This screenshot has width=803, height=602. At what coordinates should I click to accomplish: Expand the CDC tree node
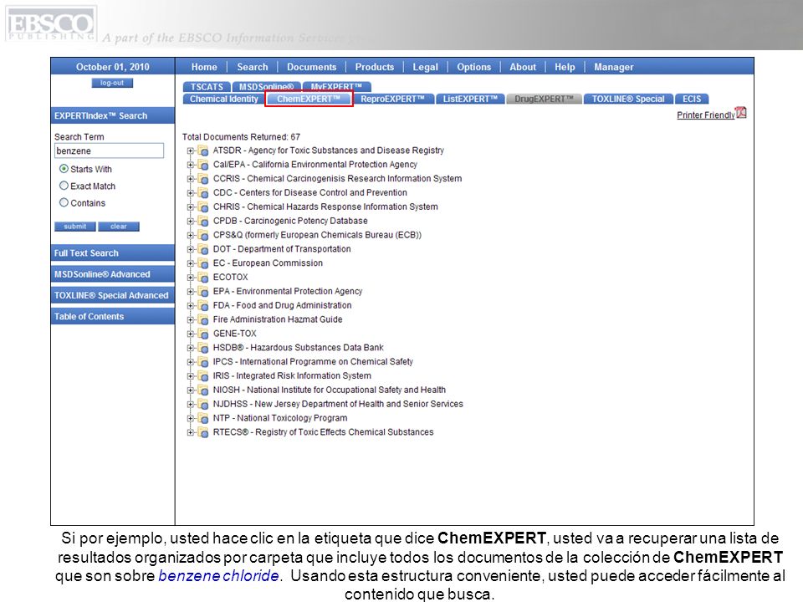[191, 193]
